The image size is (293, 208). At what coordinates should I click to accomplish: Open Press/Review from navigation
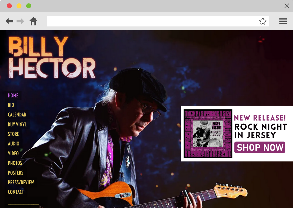click(x=21, y=182)
